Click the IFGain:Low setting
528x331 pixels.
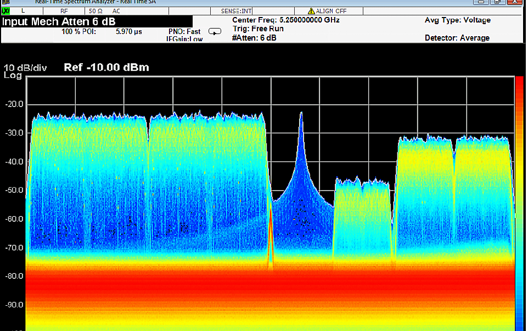[184, 39]
